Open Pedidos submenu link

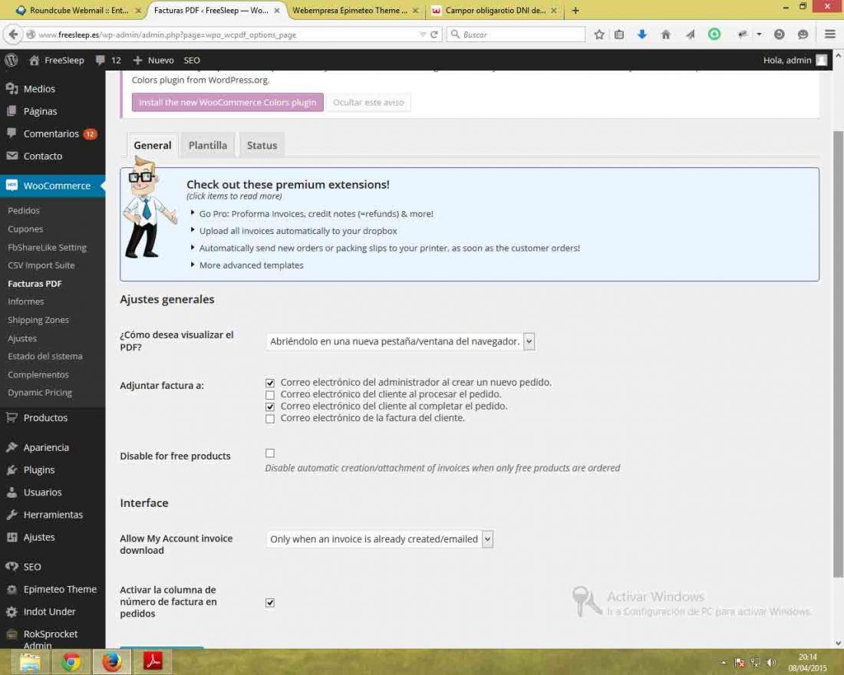24,210
